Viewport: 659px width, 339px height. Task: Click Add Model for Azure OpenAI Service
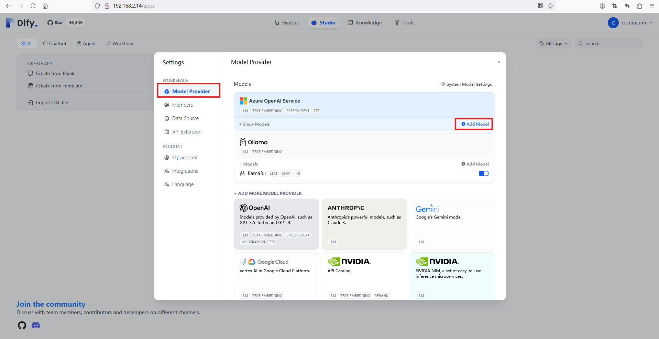tap(474, 124)
